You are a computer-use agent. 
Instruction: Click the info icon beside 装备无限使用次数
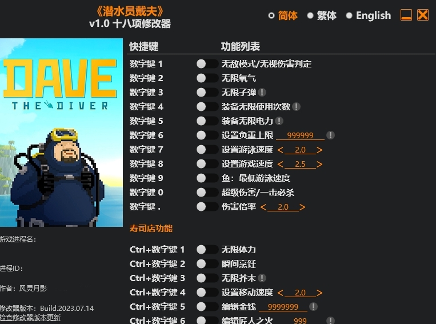296,106
